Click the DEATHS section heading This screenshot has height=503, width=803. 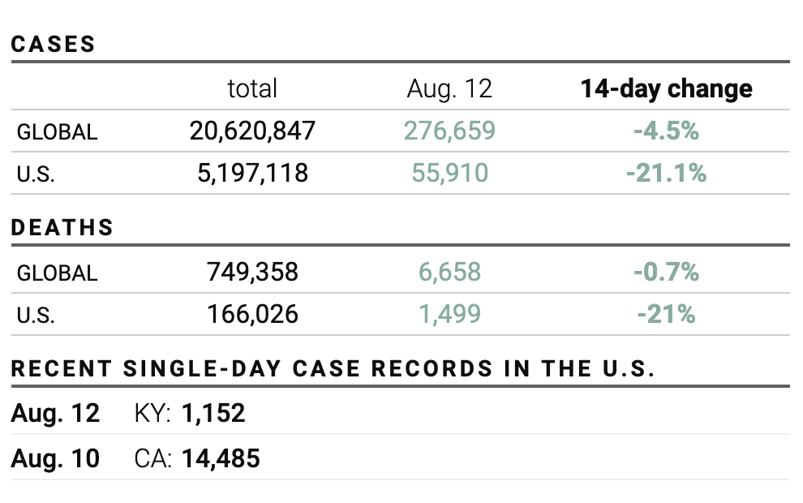(x=62, y=228)
